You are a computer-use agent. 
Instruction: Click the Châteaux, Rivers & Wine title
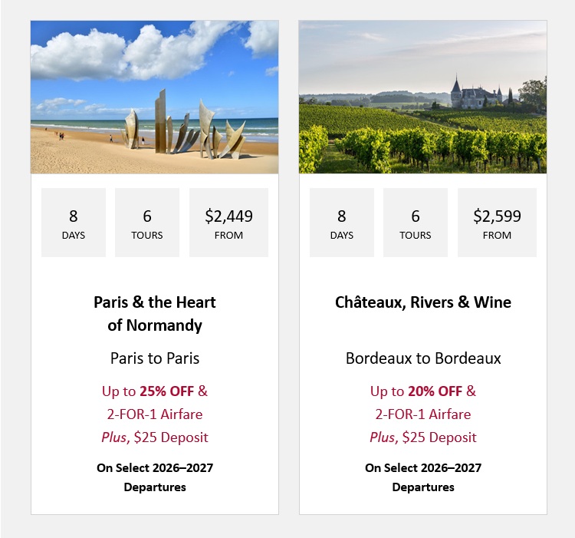[x=422, y=302]
